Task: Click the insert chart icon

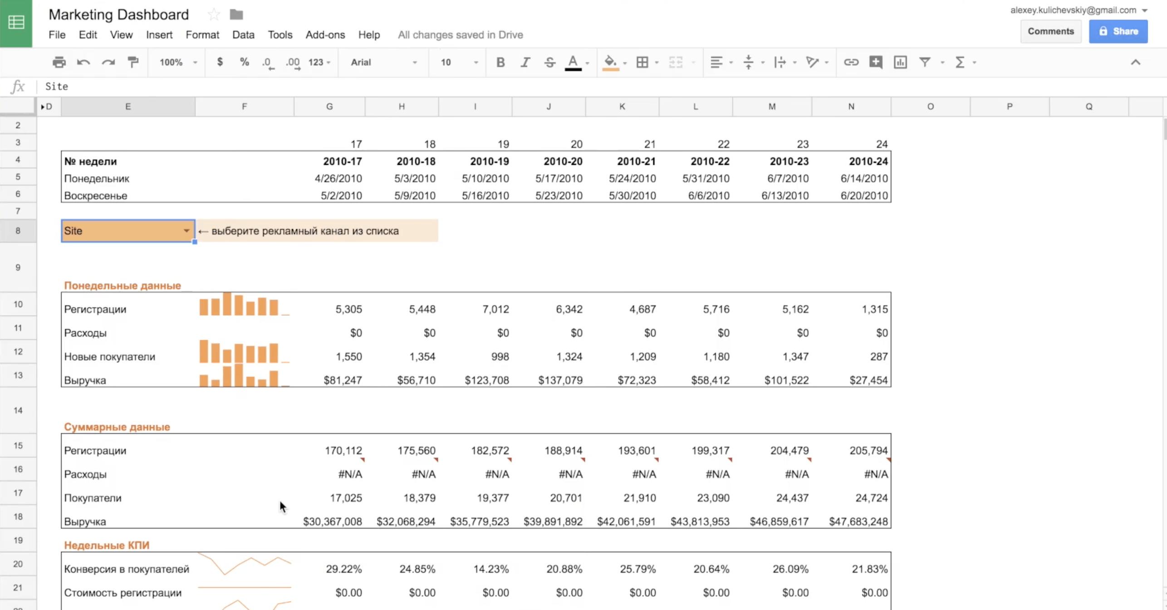Action: 900,62
